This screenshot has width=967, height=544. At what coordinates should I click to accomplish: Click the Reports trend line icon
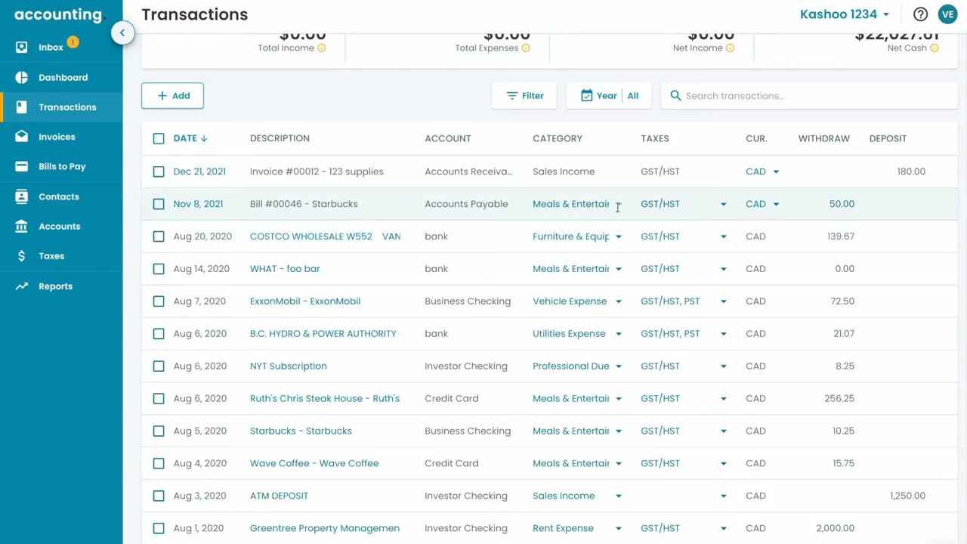coord(22,286)
